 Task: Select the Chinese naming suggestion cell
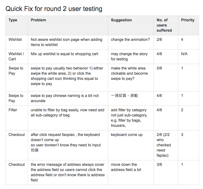(x=131, y=98)
